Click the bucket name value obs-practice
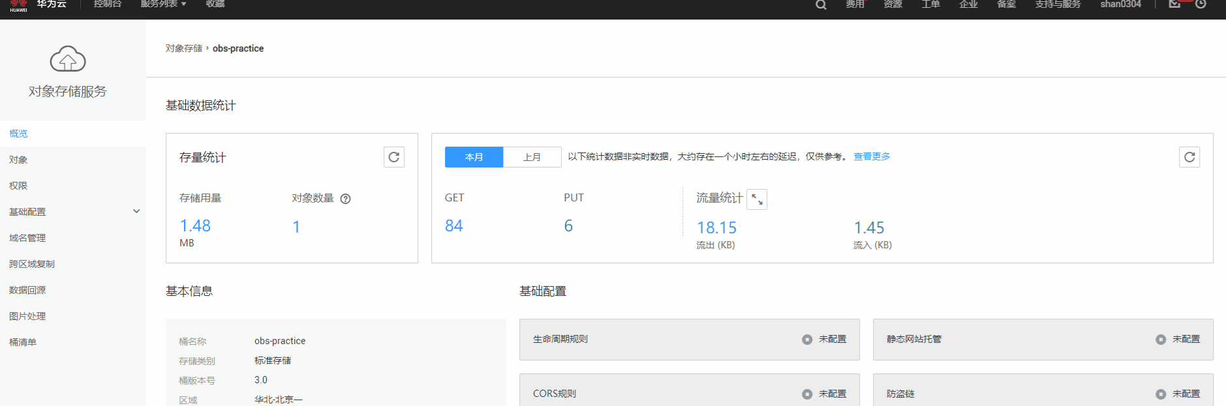 point(280,341)
